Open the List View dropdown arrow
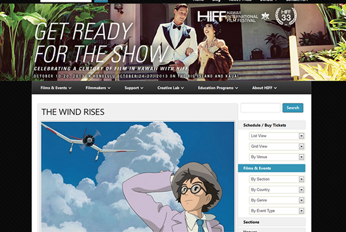The height and width of the screenshot is (232, 346). point(301,136)
